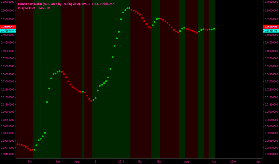
Task: Click 0.19000000 on the right price axis
Action: tap(271, 35)
